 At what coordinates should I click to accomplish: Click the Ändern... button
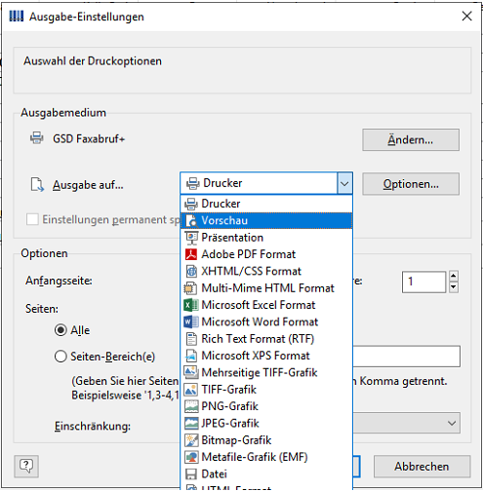tap(411, 140)
